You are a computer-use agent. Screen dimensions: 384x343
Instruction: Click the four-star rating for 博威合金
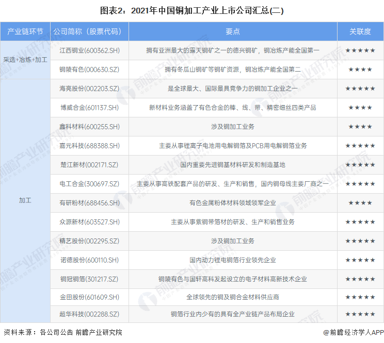pos(360,108)
